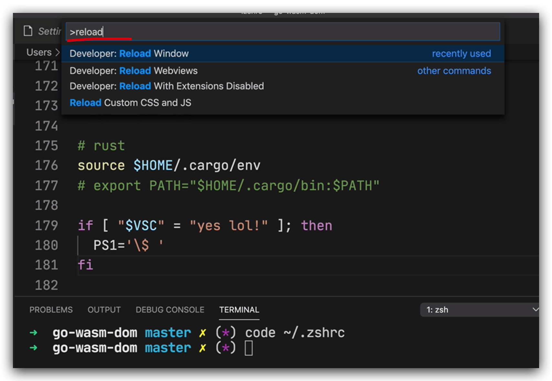Click line number 177 in gutter
Image resolution: width=552 pixels, height=381 pixels.
pyautogui.click(x=47, y=186)
